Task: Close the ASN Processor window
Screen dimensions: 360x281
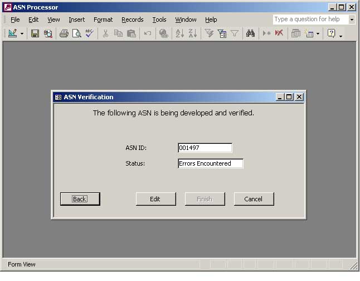Action: click(x=352, y=7)
